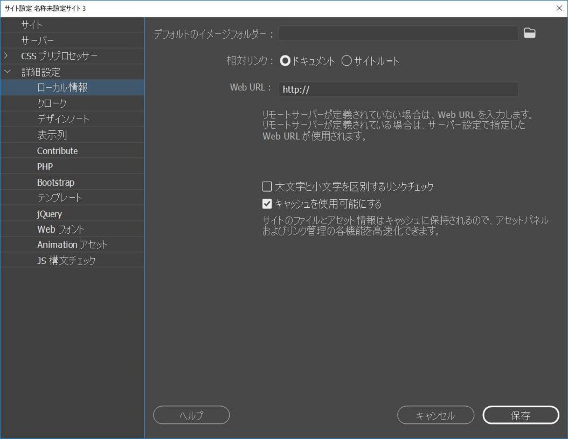This screenshot has width=568, height=439.
Task: Enable case-sensitive link checking checkbox
Action: pyautogui.click(x=267, y=186)
